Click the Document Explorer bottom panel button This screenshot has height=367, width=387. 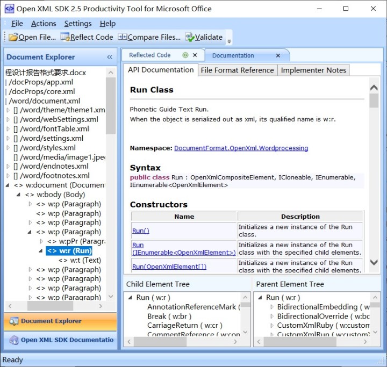(x=60, y=321)
